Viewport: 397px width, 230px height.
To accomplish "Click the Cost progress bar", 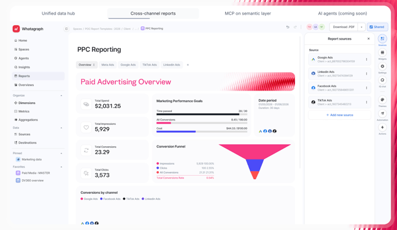I will (x=202, y=132).
